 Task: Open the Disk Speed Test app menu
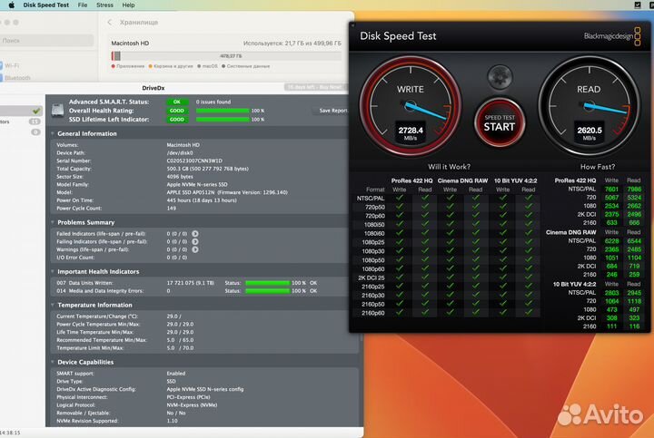tap(46, 5)
